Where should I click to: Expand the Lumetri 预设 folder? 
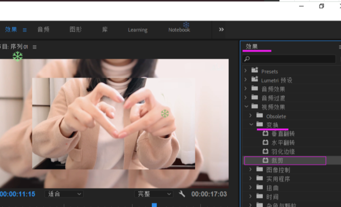click(245, 79)
